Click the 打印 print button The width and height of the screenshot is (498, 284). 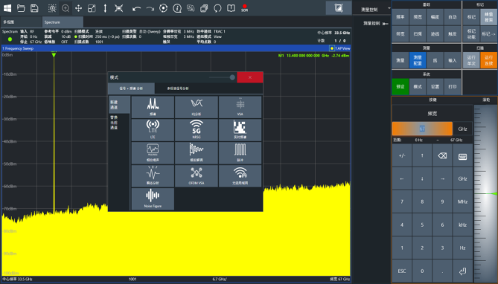pos(453,86)
